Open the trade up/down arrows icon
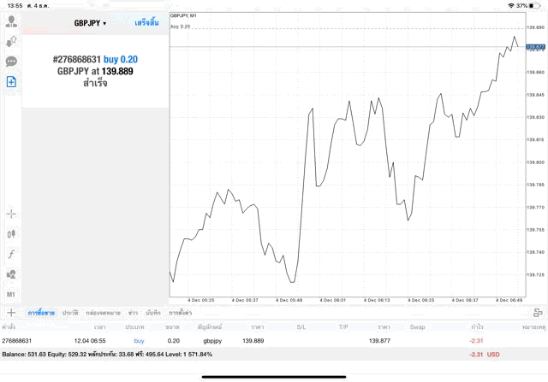This screenshot has width=548, height=382. [11, 42]
